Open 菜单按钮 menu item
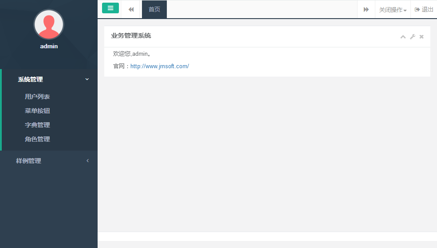The image size is (437, 248). coord(37,111)
